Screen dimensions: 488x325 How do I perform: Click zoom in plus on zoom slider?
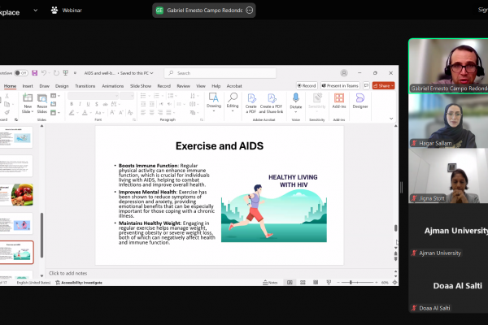point(377,283)
